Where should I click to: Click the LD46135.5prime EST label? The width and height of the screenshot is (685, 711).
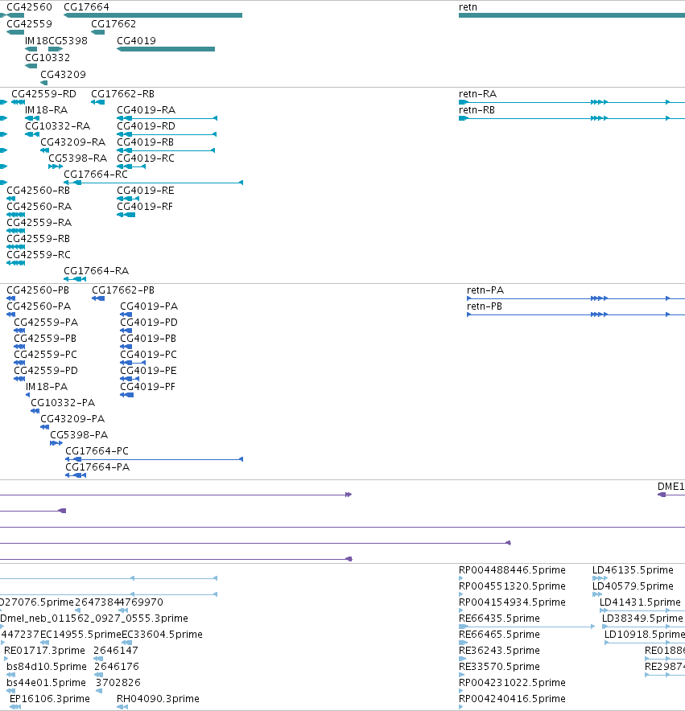pyautogui.click(x=633, y=570)
